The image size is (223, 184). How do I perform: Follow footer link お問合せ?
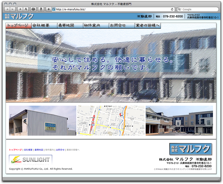(x=60, y=150)
